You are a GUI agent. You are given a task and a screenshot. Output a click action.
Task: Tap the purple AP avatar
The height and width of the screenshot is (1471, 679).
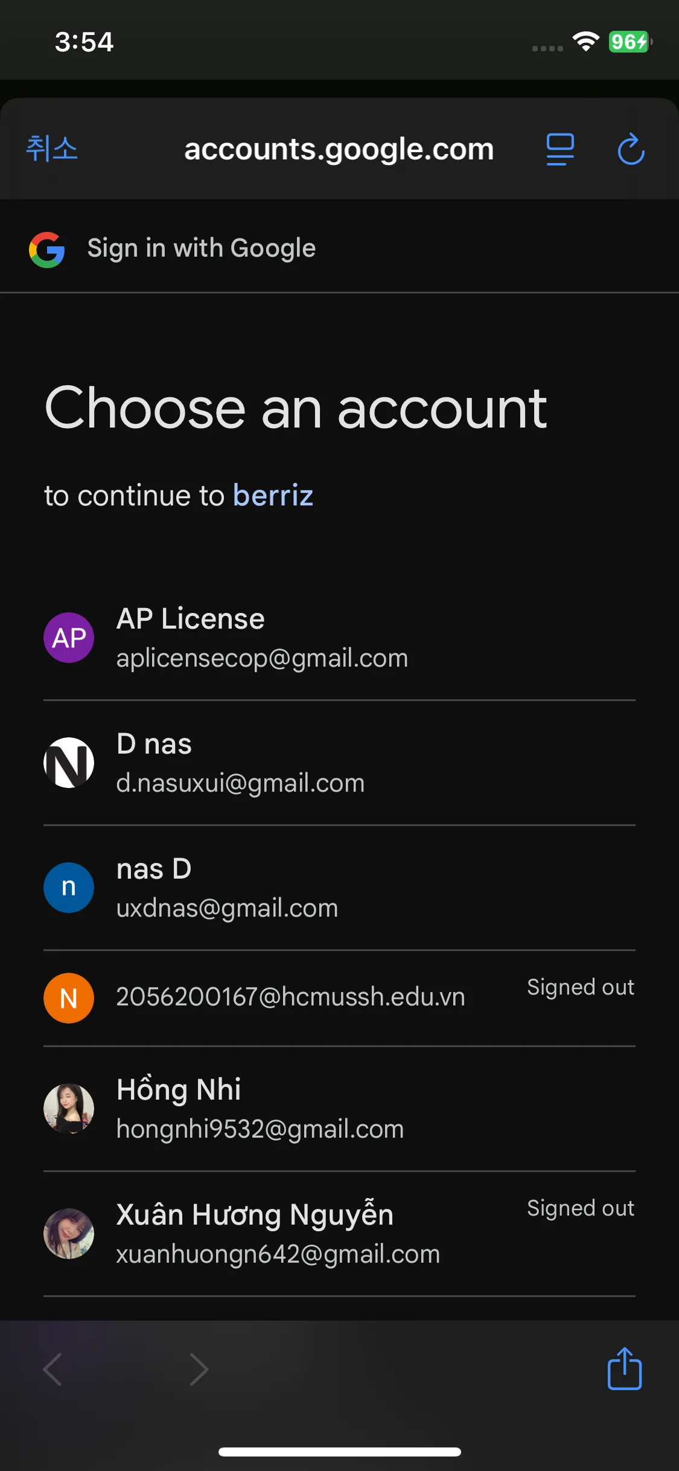69,638
